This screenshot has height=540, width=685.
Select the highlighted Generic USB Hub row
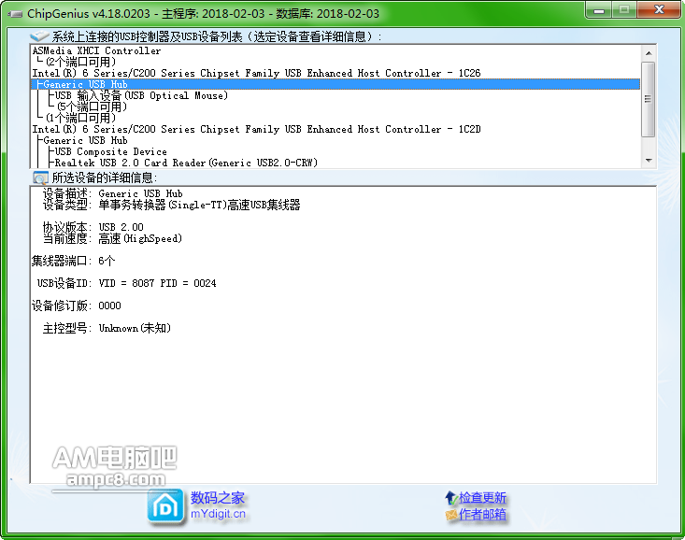(x=335, y=84)
